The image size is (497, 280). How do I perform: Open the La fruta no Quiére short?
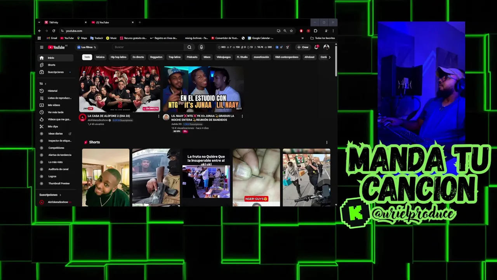click(x=206, y=177)
